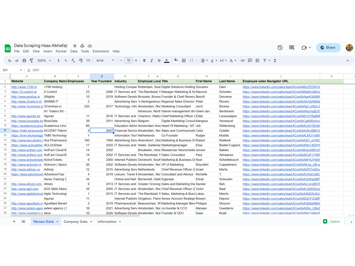Insert chart toolbar icon
Viewport: 355px width, 266px height.
tap(257, 61)
